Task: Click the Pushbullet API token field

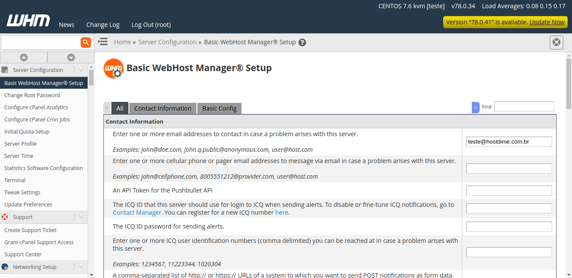Action: point(509,190)
